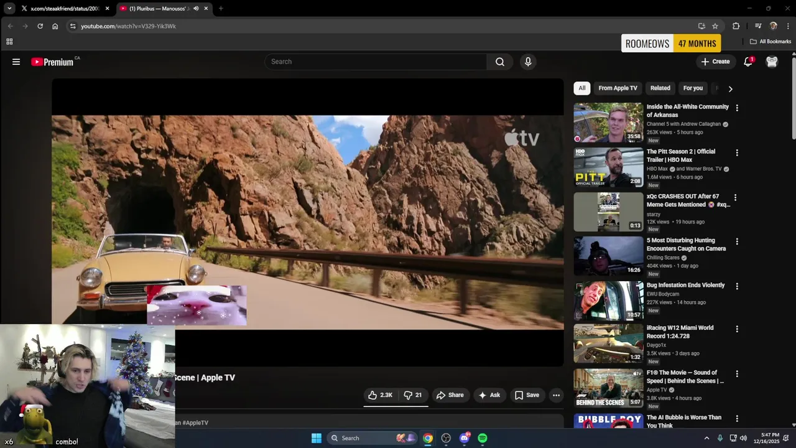
Task: Open The Pitt Season 2 thumbnail
Action: pos(608,167)
